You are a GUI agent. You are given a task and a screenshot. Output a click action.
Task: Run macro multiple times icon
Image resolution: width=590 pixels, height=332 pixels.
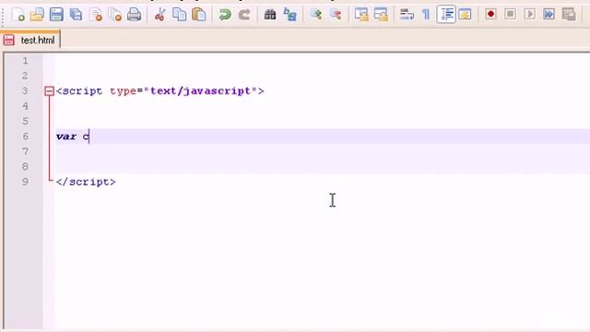click(x=549, y=15)
